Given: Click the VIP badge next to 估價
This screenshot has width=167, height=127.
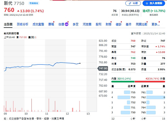Looking at the screenshot, I should (67, 25).
